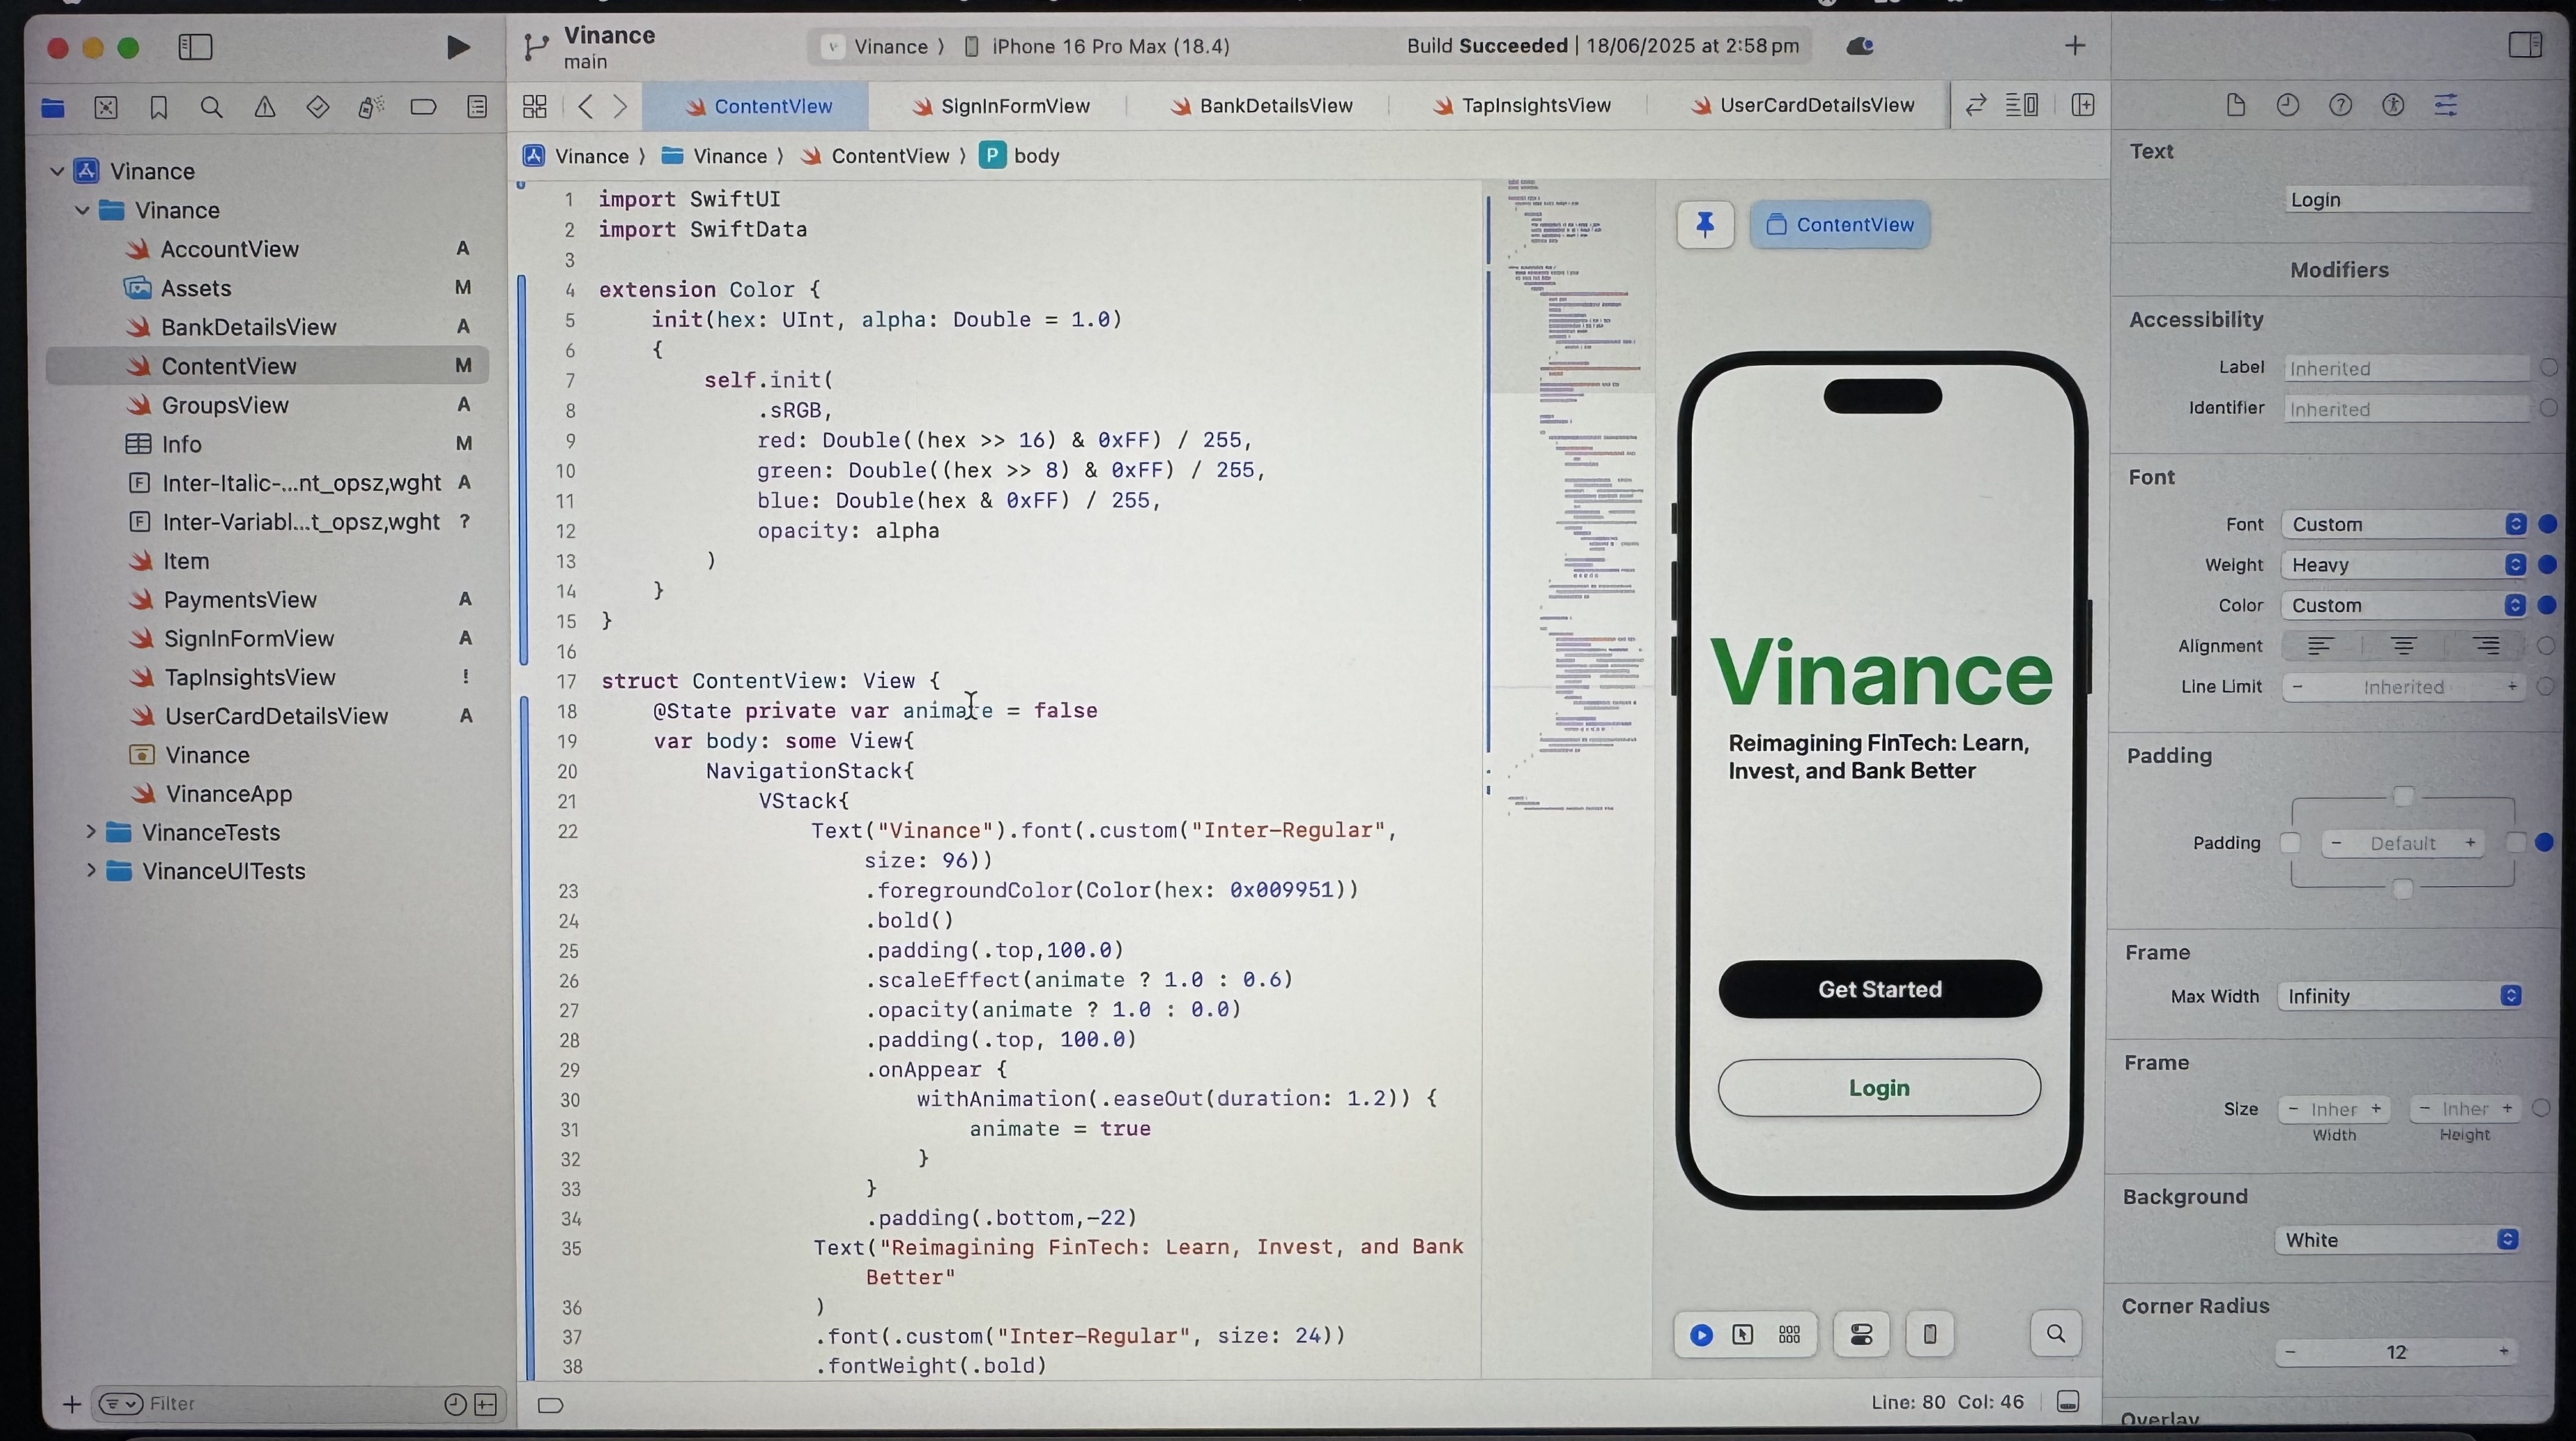Select center text alignment
This screenshot has height=1441, width=2576.
tap(2404, 645)
